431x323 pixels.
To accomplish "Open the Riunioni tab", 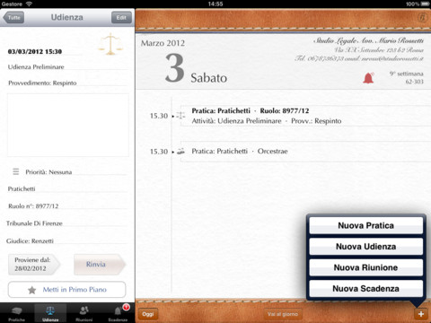I will tap(84, 312).
